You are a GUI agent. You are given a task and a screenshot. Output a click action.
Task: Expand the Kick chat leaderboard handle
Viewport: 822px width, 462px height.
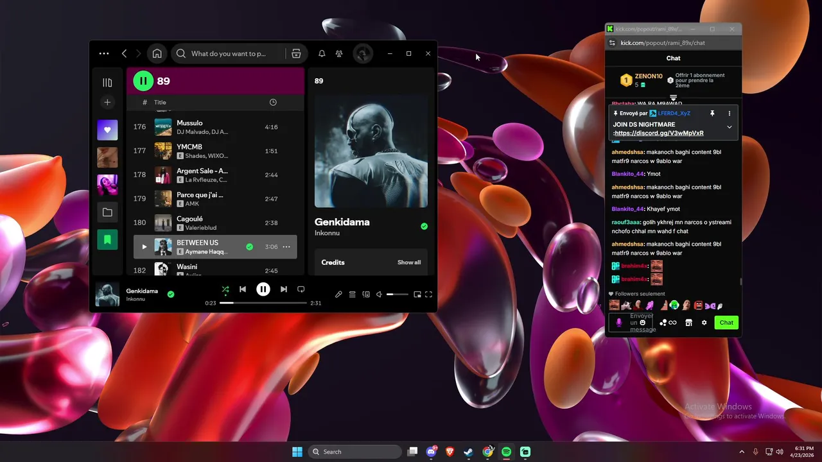[673, 98]
